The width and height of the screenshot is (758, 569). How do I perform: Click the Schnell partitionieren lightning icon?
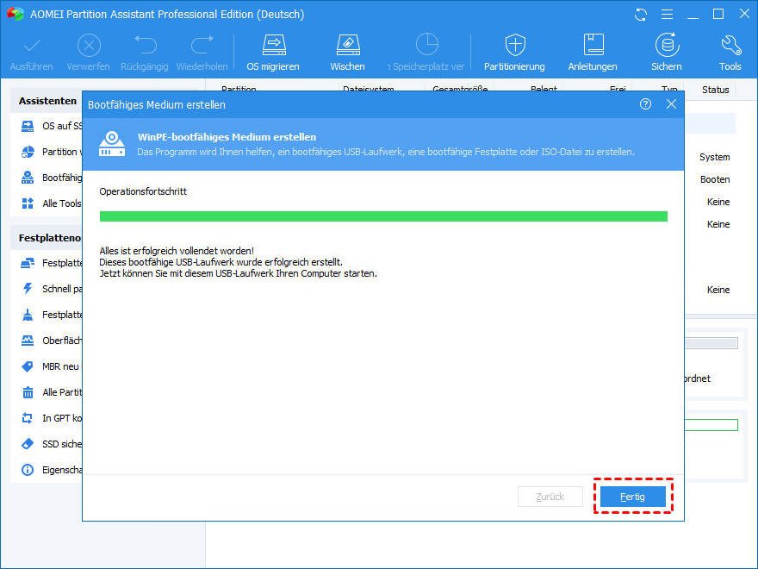pos(28,289)
